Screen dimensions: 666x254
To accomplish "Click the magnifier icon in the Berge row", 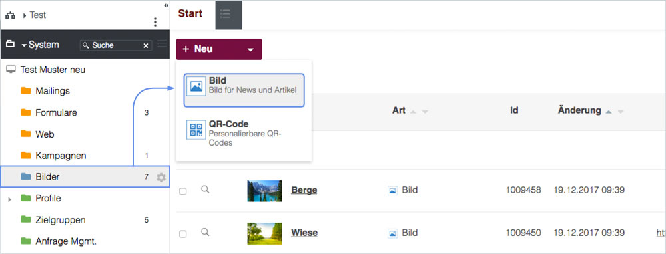I will (205, 190).
